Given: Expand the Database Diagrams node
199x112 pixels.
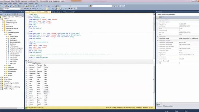Looking at the screenshot, I should [4, 32].
